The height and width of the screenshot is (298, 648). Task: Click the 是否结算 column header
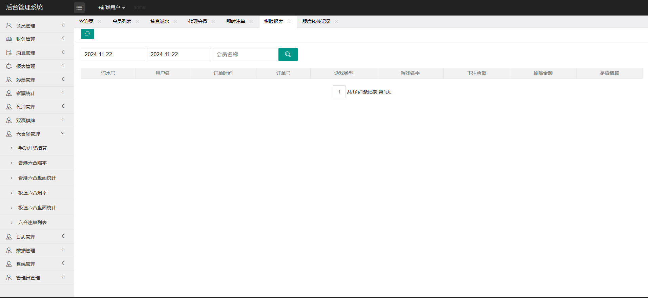[x=609, y=73]
